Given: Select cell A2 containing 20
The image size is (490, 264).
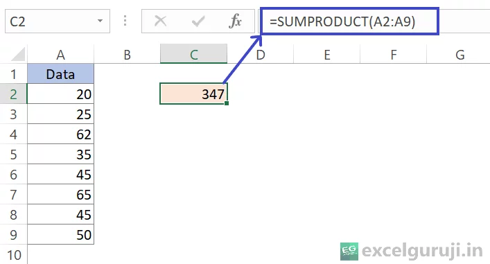Looking at the screenshot, I should 60,94.
